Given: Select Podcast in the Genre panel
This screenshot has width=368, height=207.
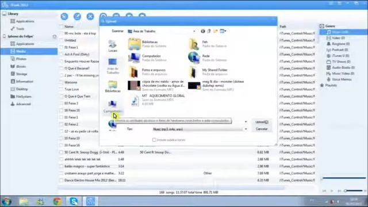Looking at the screenshot, I should coord(338,50).
